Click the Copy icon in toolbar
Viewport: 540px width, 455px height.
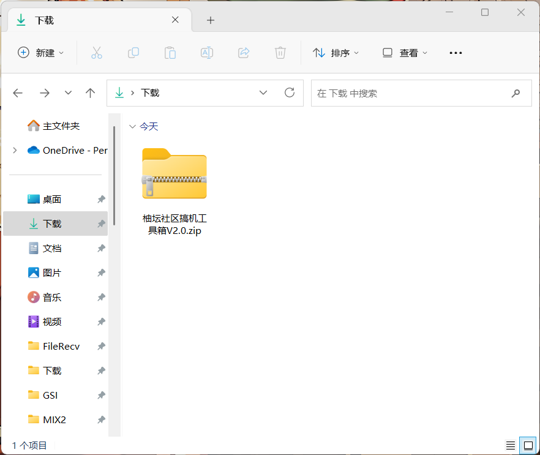pos(133,53)
